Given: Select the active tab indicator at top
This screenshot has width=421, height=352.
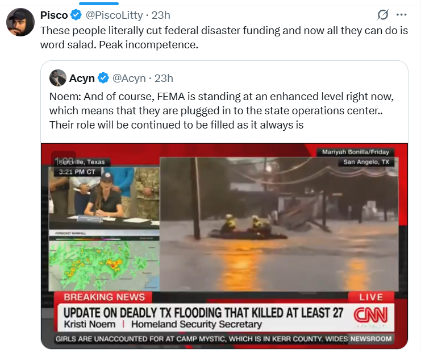Looking at the screenshot, I should point(99,3).
